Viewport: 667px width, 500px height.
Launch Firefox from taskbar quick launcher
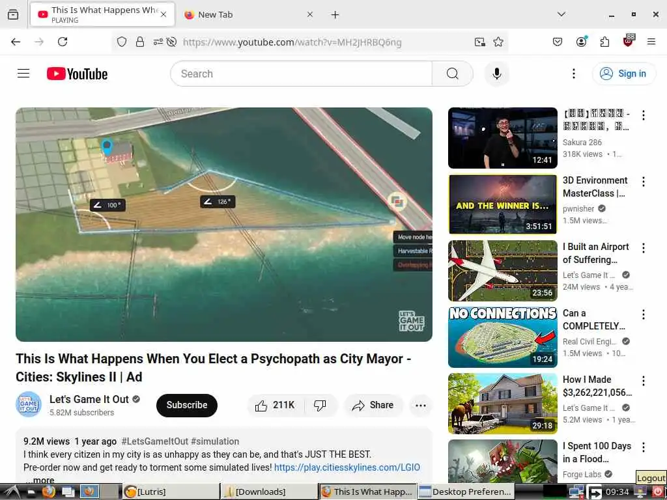(x=49, y=492)
